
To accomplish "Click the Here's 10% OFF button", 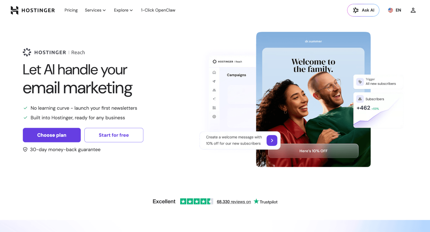I will click(x=313, y=151).
